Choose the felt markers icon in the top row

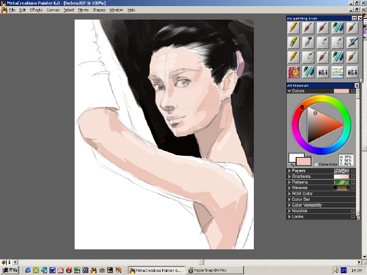coord(338,28)
